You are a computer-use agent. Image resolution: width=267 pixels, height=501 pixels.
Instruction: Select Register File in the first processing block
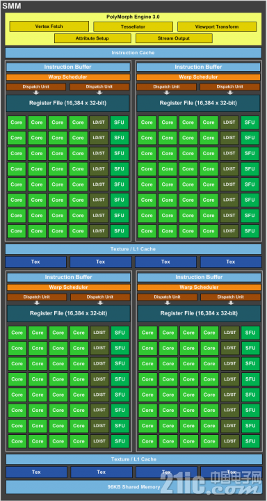tap(67, 103)
